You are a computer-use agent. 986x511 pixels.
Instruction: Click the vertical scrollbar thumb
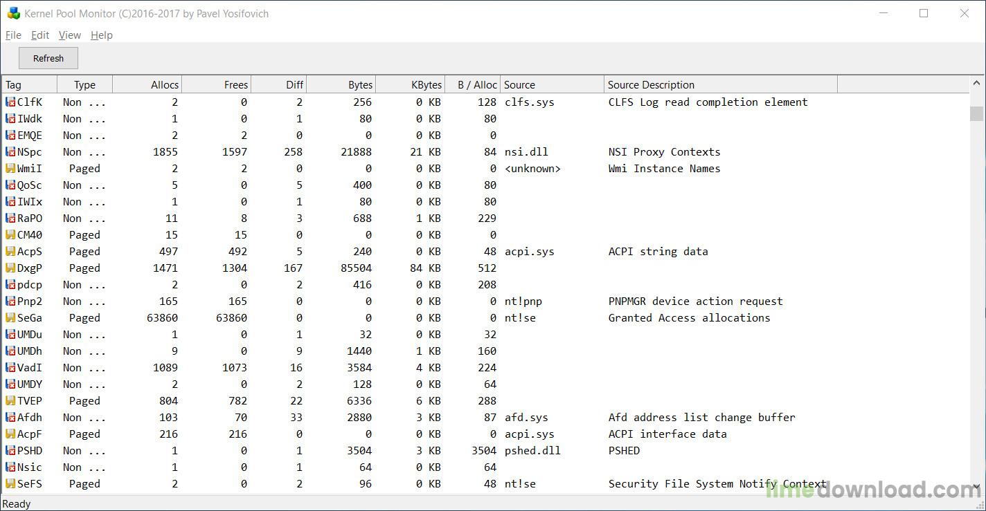click(x=976, y=113)
